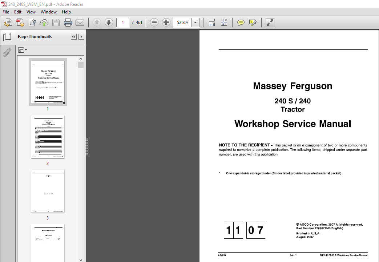
Task: Click the 52.8% zoom value field
Action: point(182,23)
